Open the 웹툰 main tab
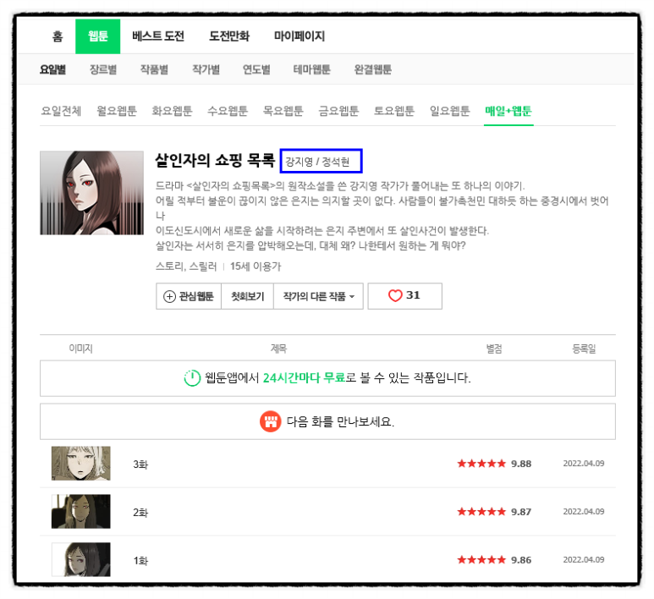654x599 pixels. pyautogui.click(x=97, y=36)
